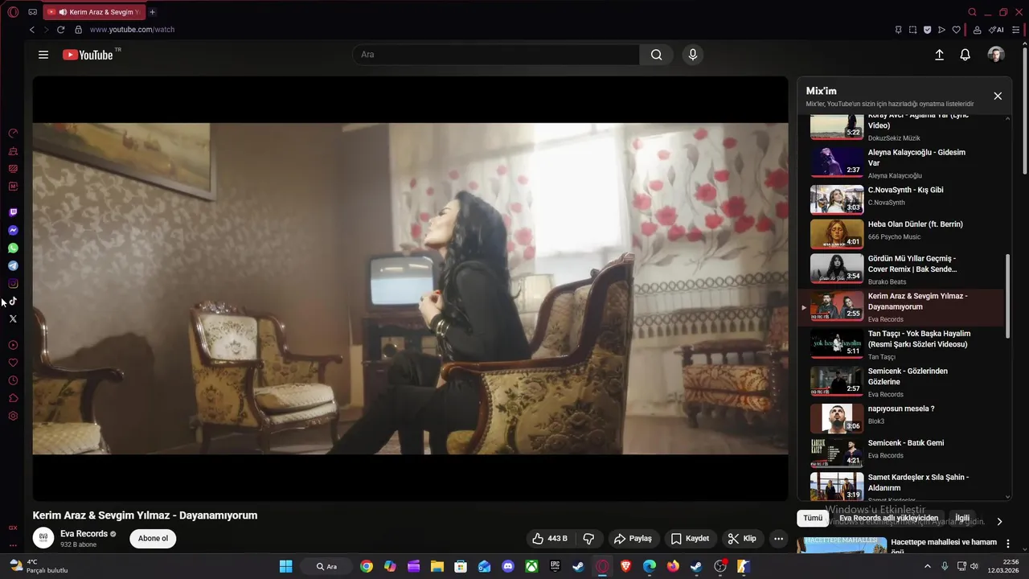Bookmark page with the heart icon
Screen dimensions: 1029x579
956,30
